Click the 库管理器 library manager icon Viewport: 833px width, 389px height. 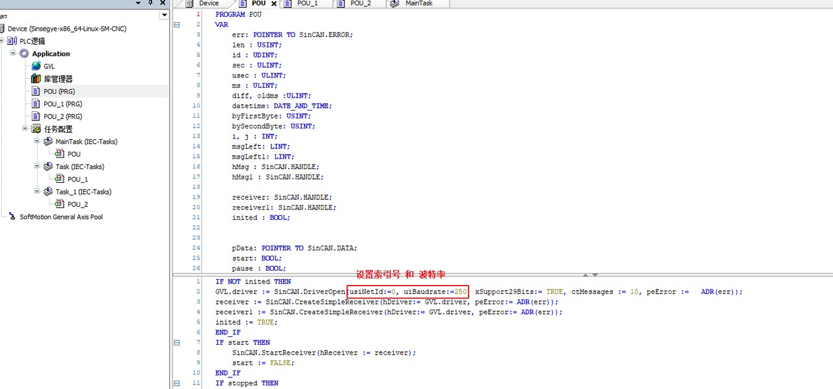tap(36, 79)
